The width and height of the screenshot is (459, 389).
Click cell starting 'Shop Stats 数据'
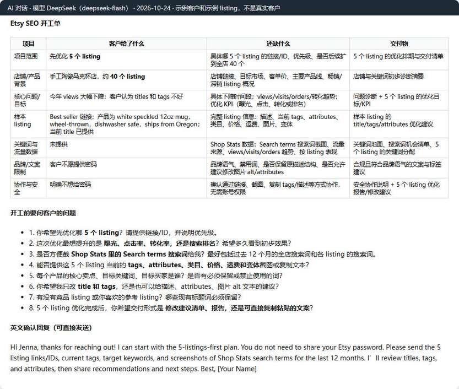(x=278, y=148)
